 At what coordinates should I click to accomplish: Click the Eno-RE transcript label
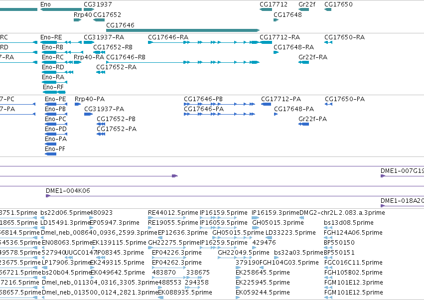tap(51, 37)
